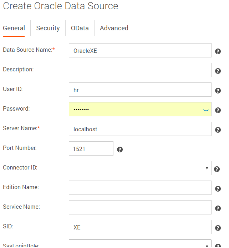Open the OData tab
The image size is (229, 248).
(x=80, y=28)
